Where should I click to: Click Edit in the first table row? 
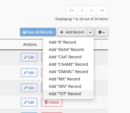[29, 57]
